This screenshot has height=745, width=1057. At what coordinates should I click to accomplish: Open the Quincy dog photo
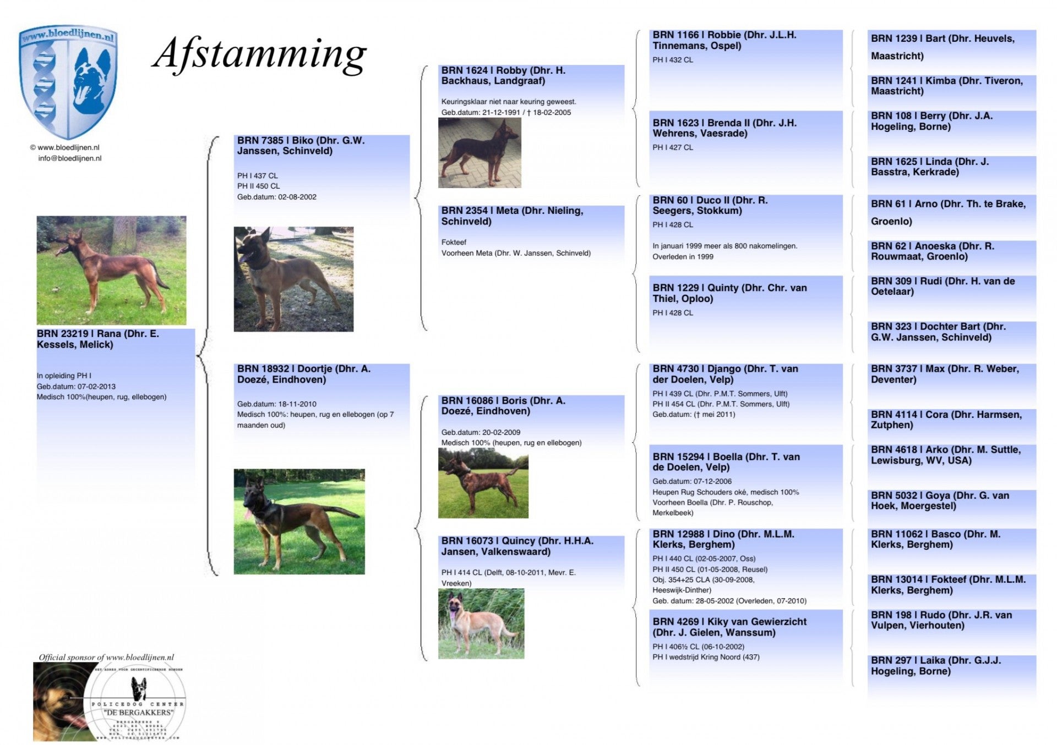tap(481, 623)
